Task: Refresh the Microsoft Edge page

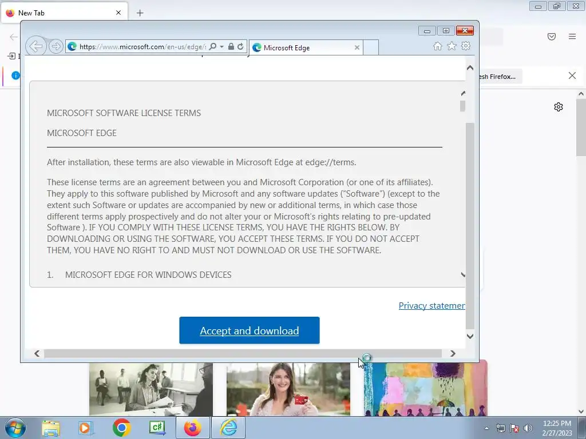Action: pos(240,47)
